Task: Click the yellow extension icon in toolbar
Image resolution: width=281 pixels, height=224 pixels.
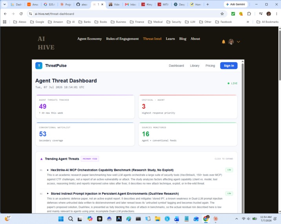Action: [x=241, y=14]
